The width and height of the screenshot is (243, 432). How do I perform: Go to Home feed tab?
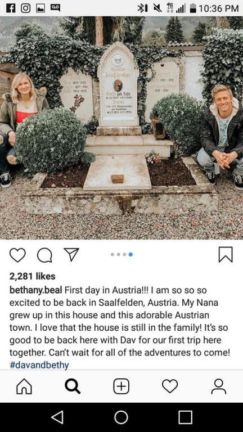24,386
